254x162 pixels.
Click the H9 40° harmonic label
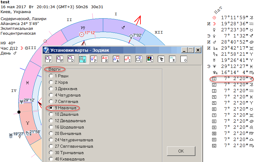coord(8,43)
